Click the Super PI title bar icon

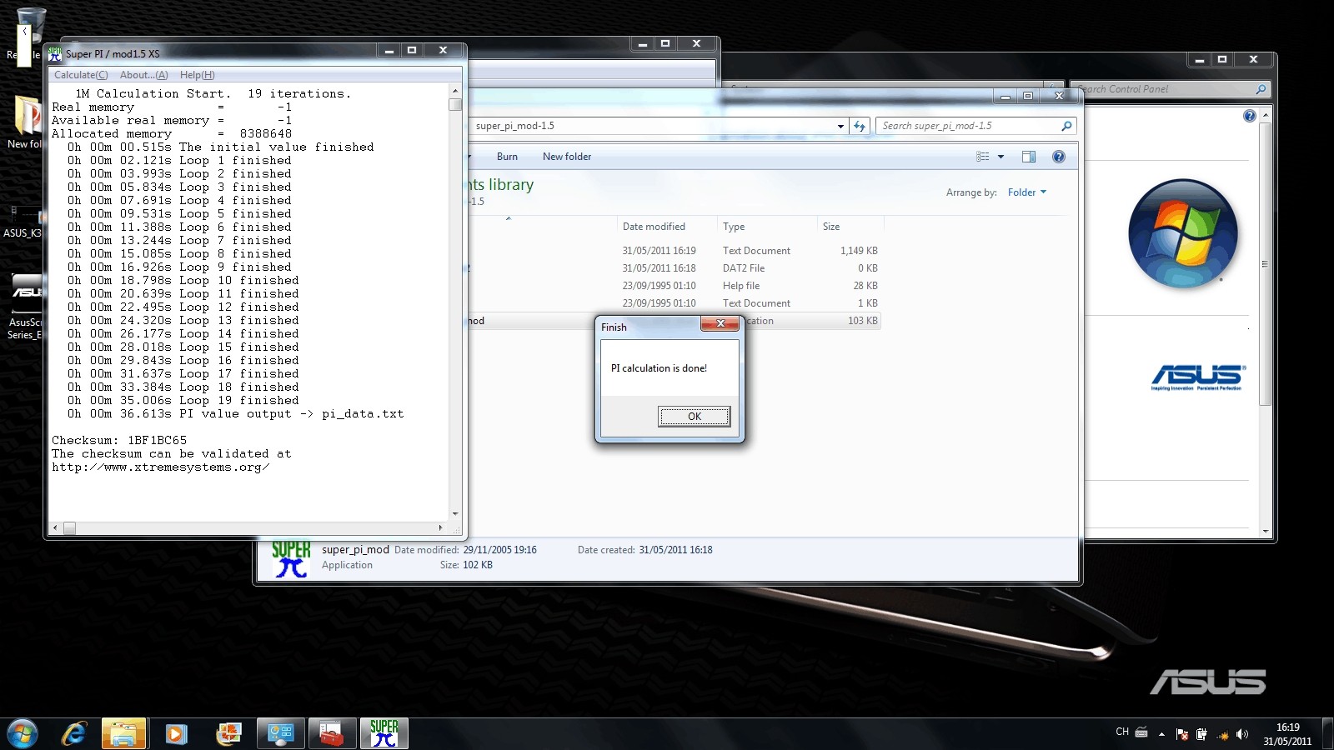55,54
